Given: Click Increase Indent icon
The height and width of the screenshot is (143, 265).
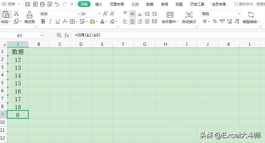Looking at the screenshot, I should 154,14.
